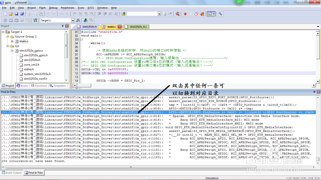
Task: Collapse the Target 1 tree node
Action: pos(3,32)
